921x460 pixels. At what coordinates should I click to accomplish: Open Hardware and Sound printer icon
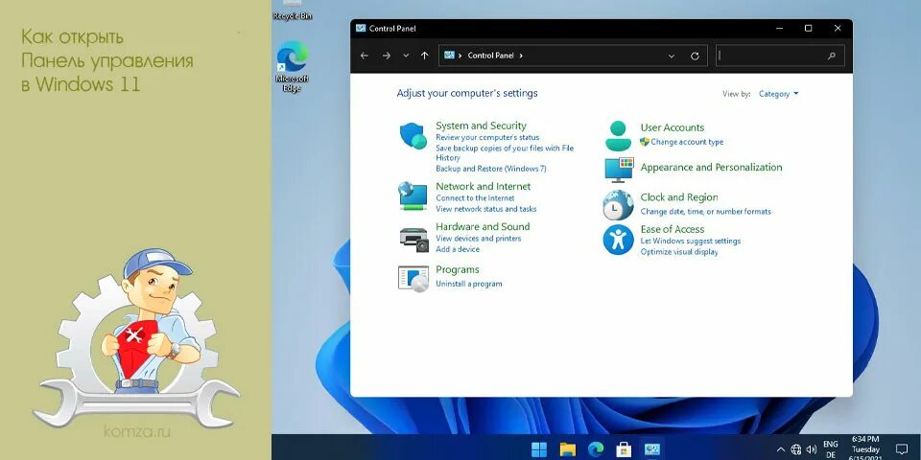click(413, 240)
